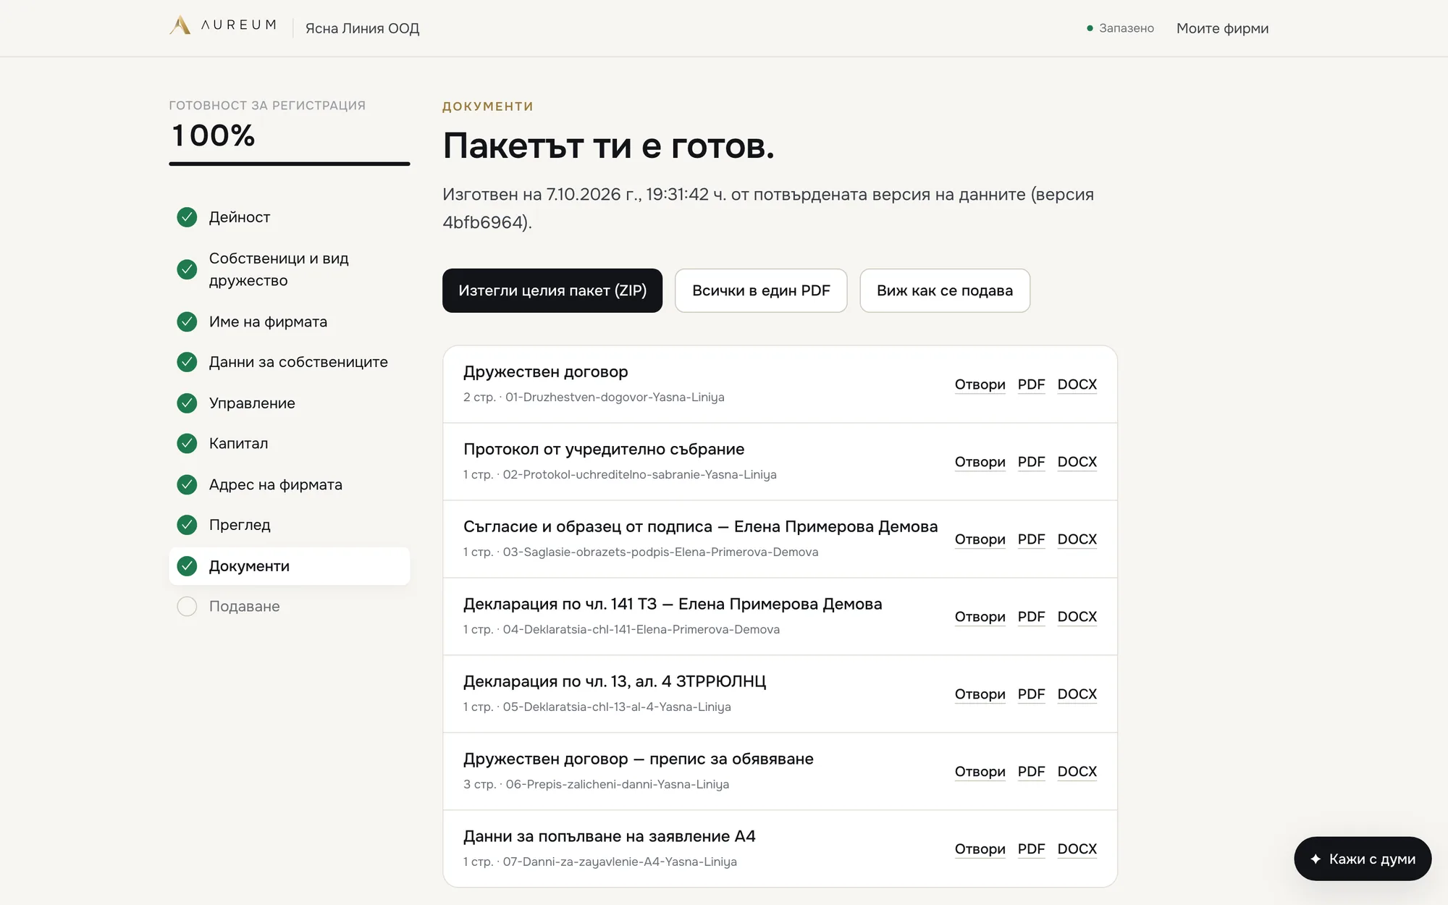Screen dimensions: 1448x905
Task: Click the Запазено saved status
Action: pyautogui.click(x=1120, y=28)
